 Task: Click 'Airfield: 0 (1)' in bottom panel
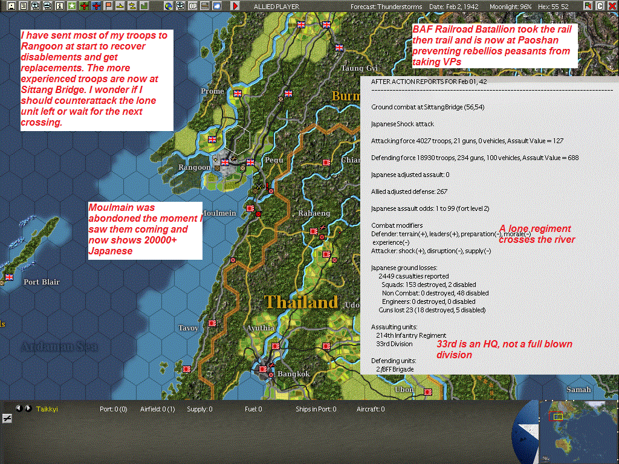[x=158, y=409]
